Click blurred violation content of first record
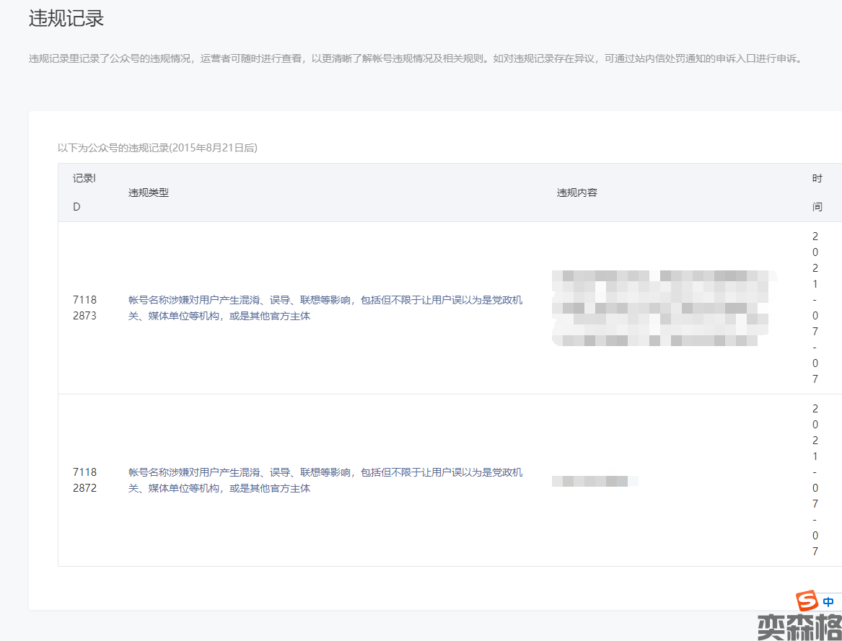This screenshot has height=641, width=842. click(660, 308)
